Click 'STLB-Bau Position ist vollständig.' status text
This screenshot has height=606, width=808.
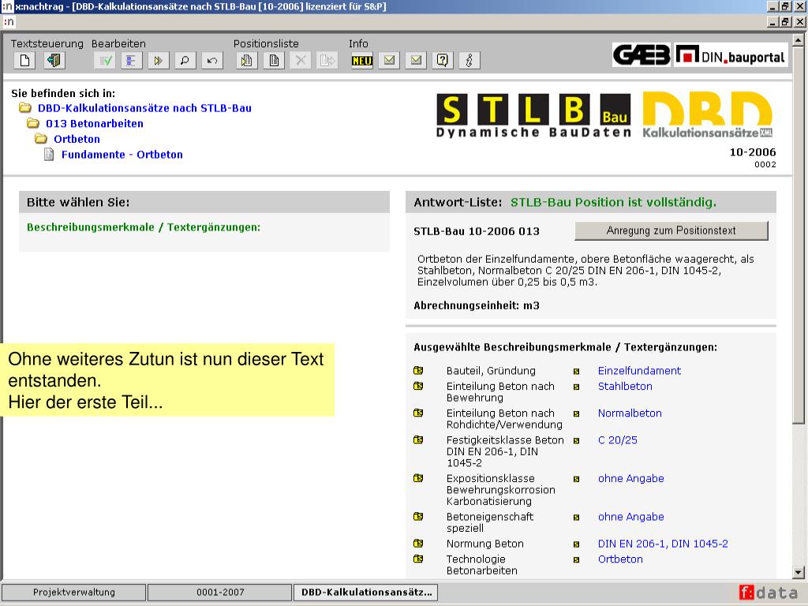(613, 202)
